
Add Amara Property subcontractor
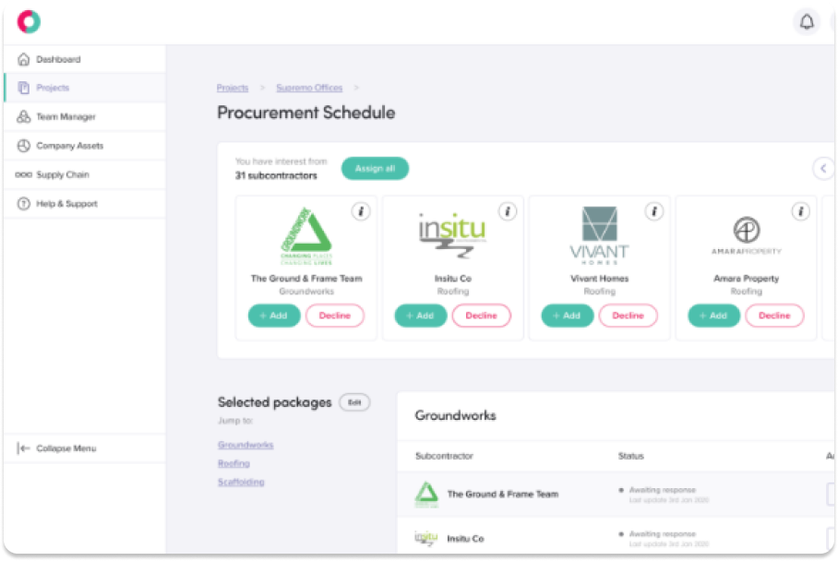click(x=714, y=316)
